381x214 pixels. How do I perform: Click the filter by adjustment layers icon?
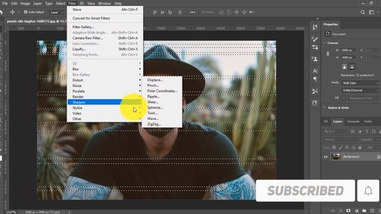tap(360, 131)
